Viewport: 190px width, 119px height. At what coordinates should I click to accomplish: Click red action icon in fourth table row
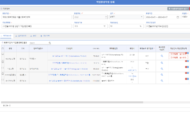tap(186, 73)
